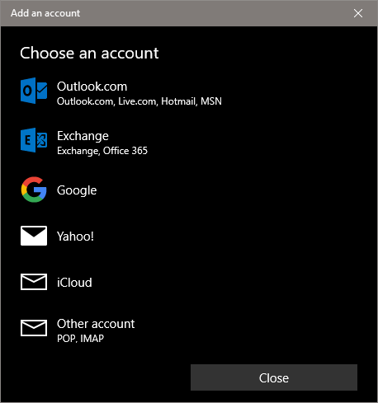The height and width of the screenshot is (403, 378).
Task: Click the blue Exchange logo icon
Action: click(x=34, y=140)
